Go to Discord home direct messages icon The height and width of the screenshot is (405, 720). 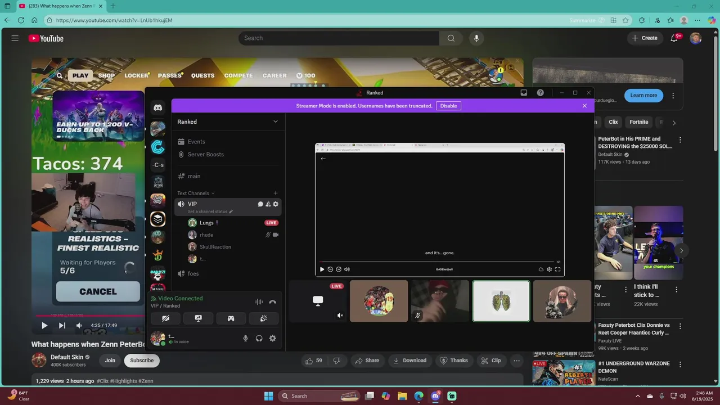pos(158,107)
